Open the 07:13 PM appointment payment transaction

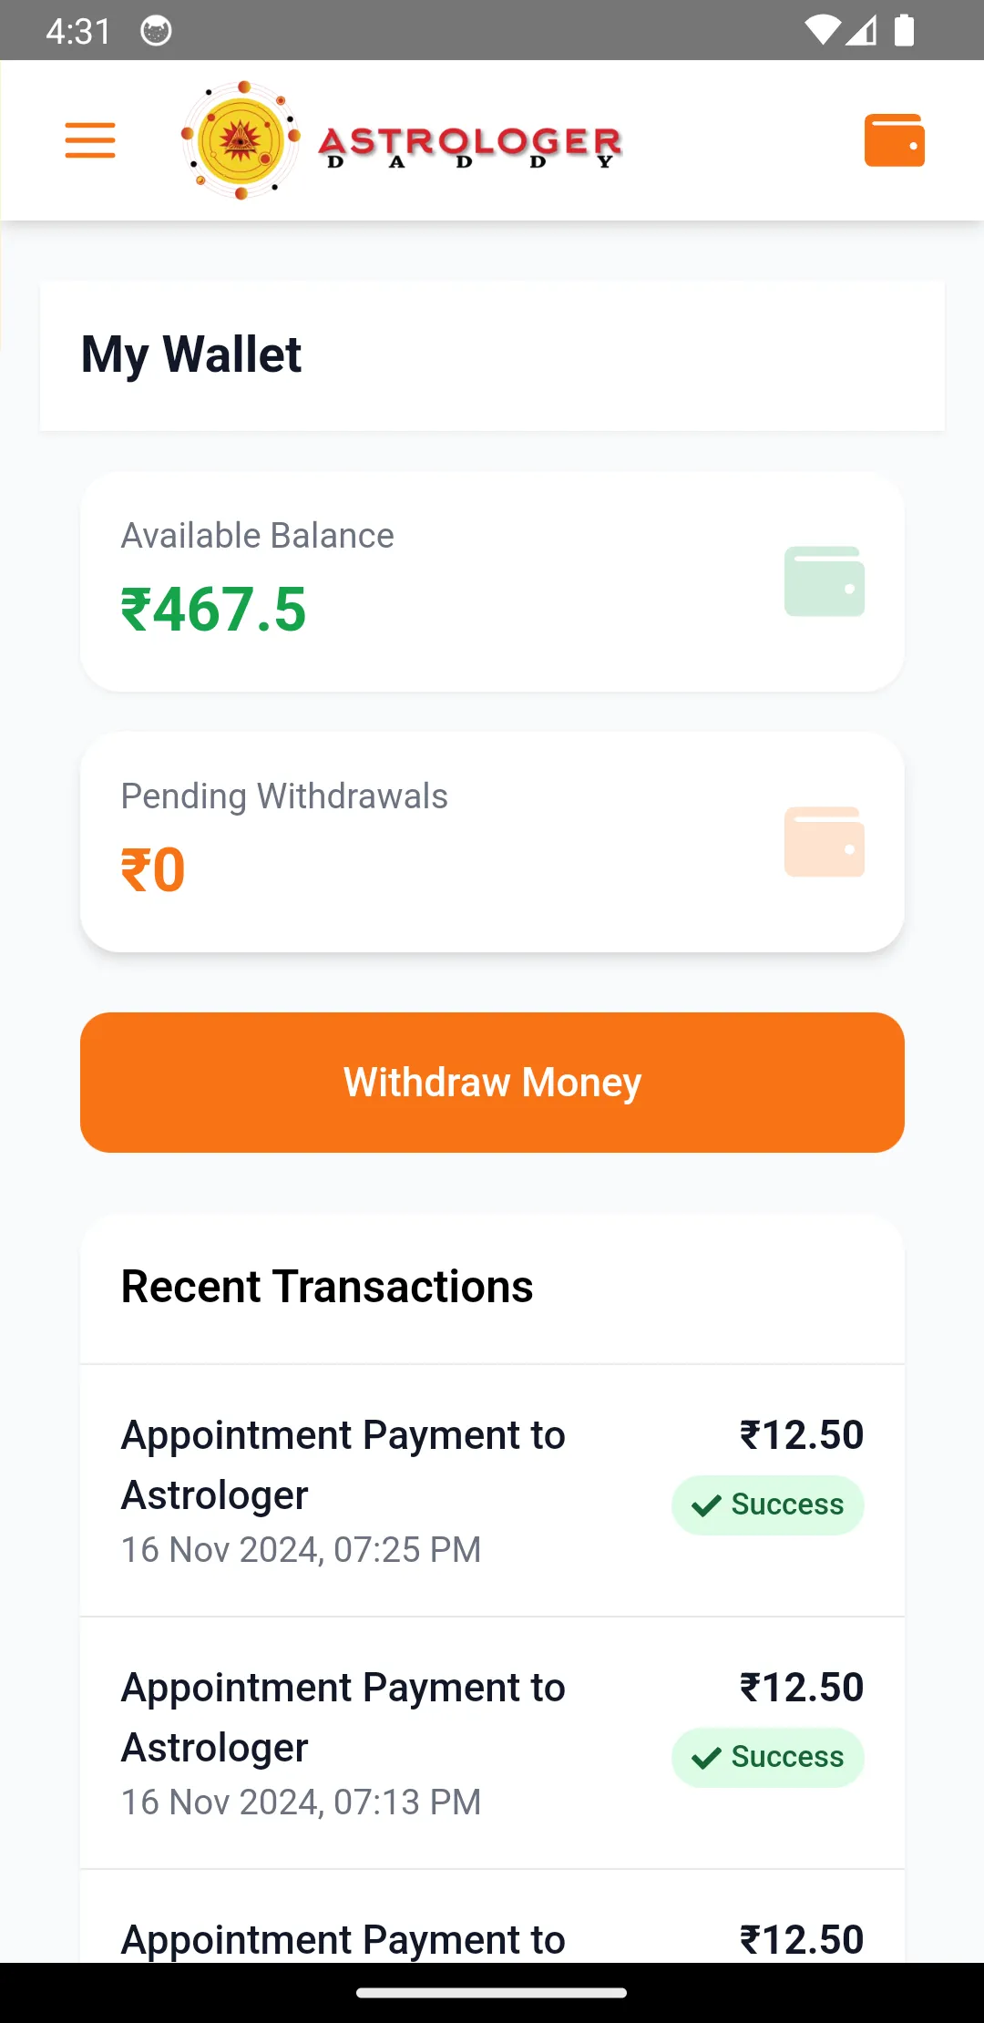(492, 1743)
